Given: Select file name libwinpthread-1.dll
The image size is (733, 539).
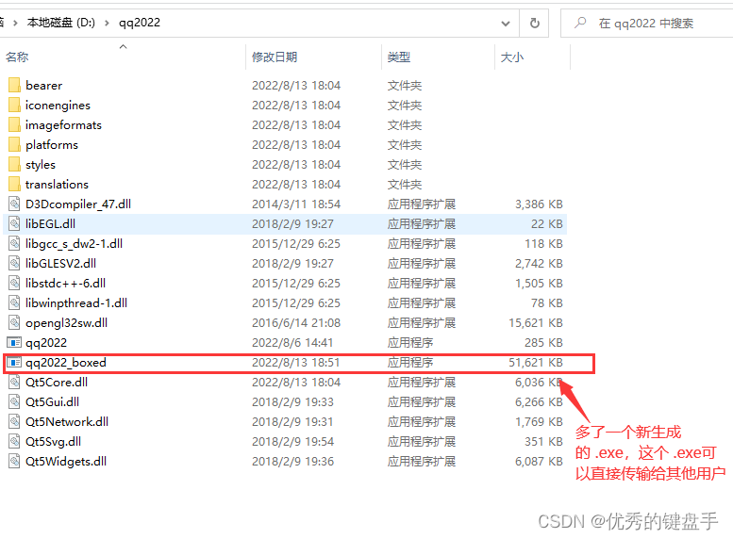Looking at the screenshot, I should click(76, 303).
